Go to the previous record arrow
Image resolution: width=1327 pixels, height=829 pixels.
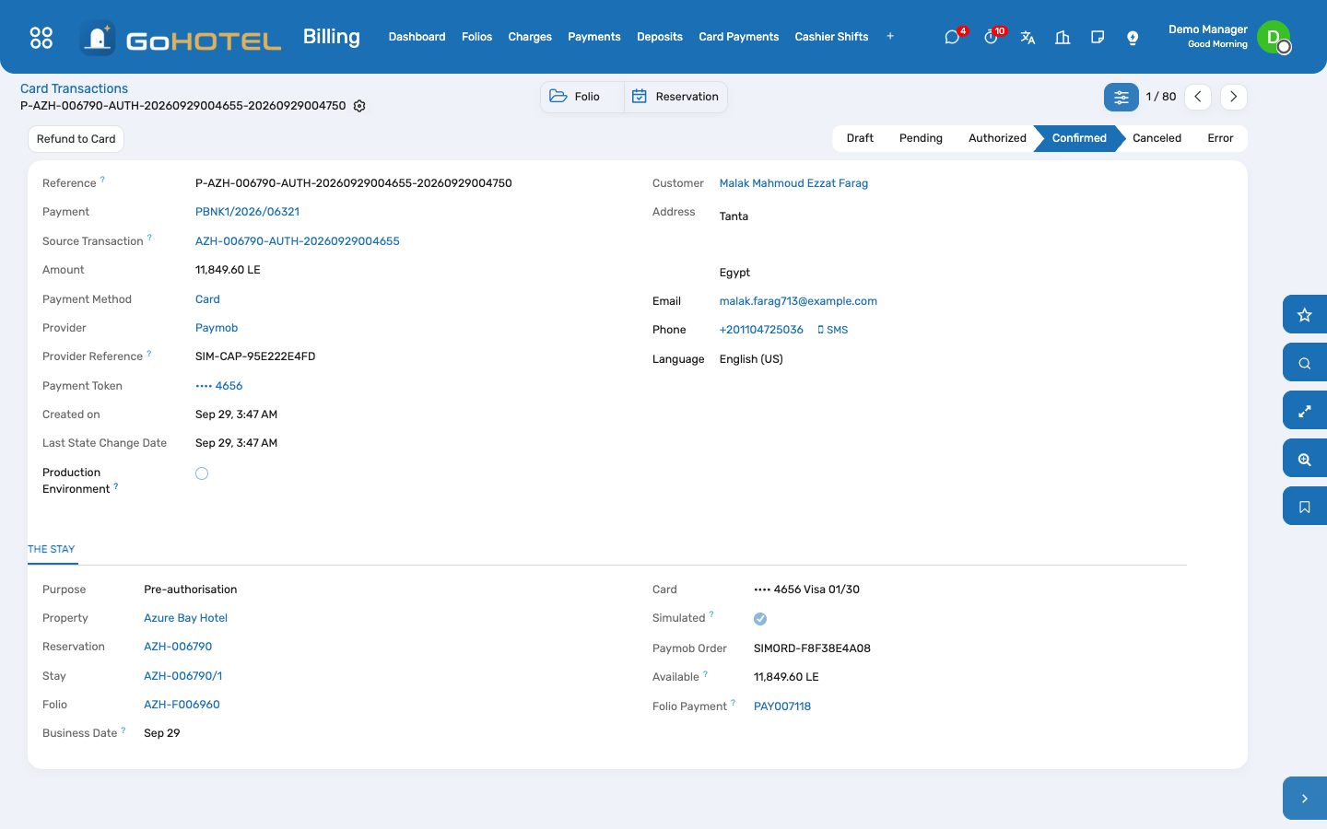[x=1197, y=97]
